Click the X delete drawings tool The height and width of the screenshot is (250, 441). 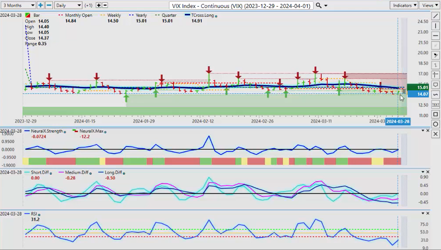pyautogui.click(x=435, y=134)
